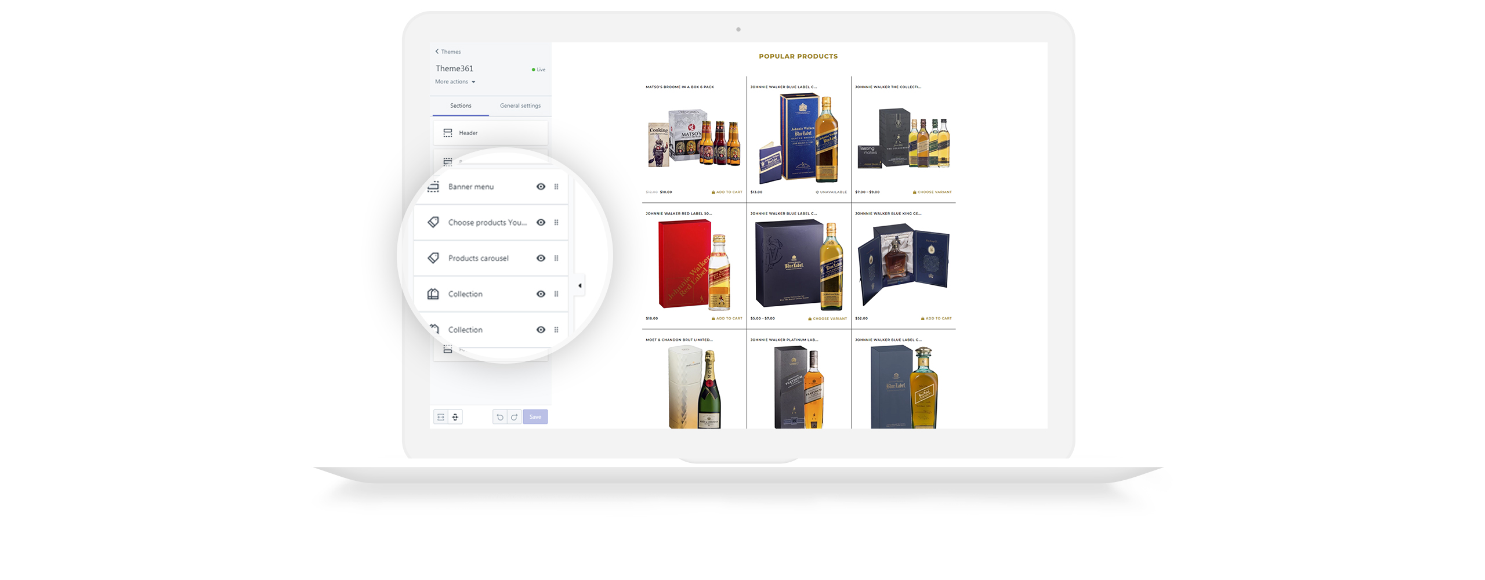
Task: Click the Theme361 title
Action: [455, 68]
